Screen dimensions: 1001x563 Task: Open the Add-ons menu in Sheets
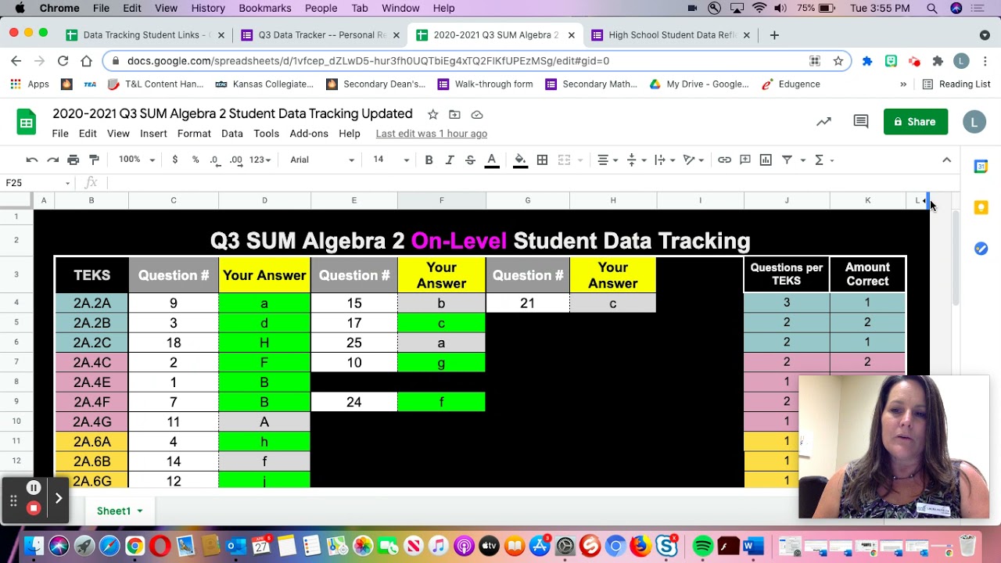tap(309, 134)
